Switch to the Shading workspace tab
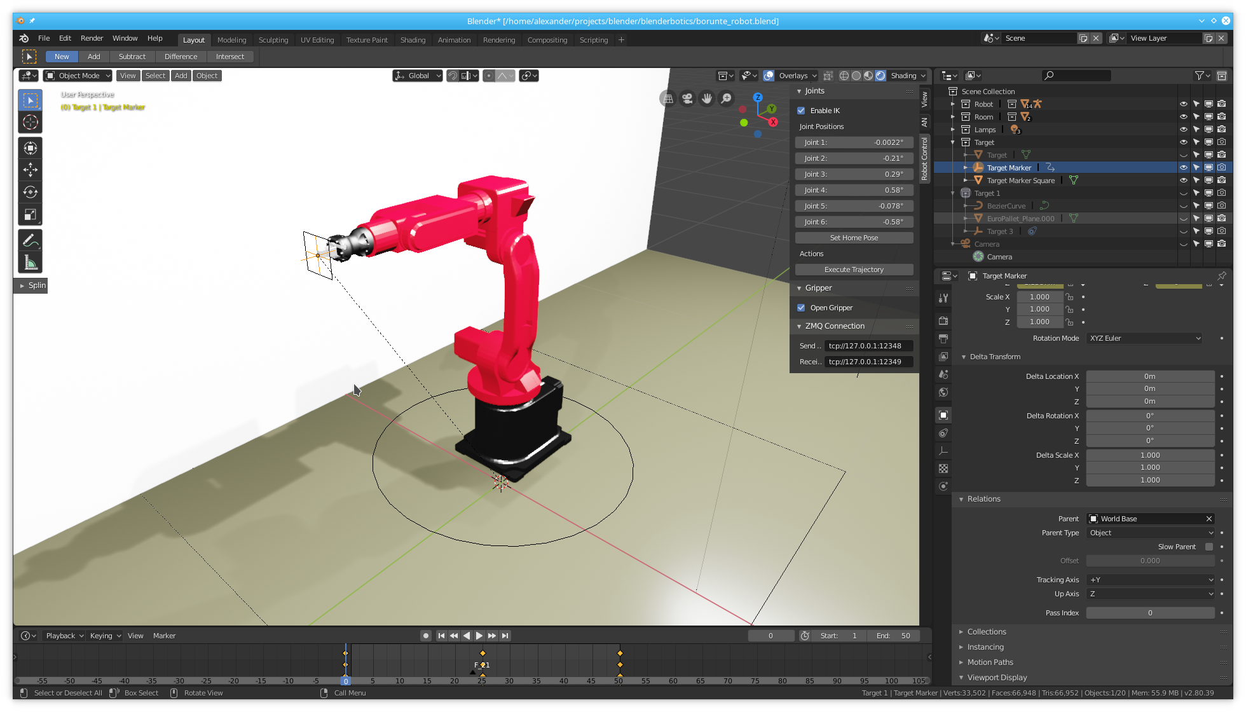This screenshot has width=1246, height=712. 413,40
